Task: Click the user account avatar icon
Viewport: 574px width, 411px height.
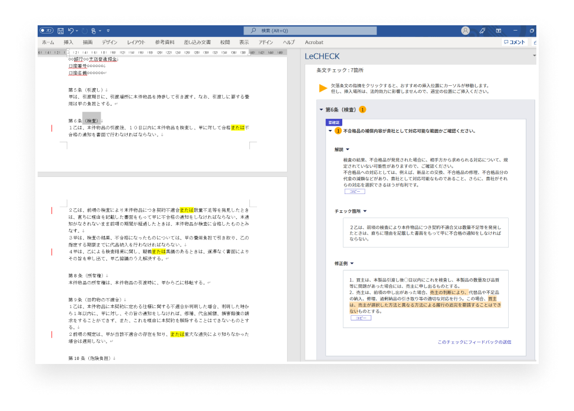Action: 465,31
